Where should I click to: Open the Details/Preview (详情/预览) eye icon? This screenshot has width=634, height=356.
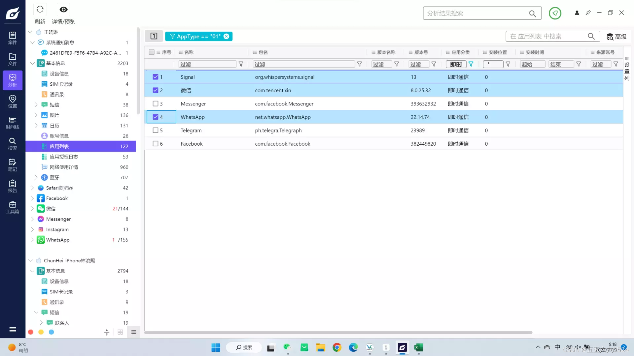tap(63, 10)
